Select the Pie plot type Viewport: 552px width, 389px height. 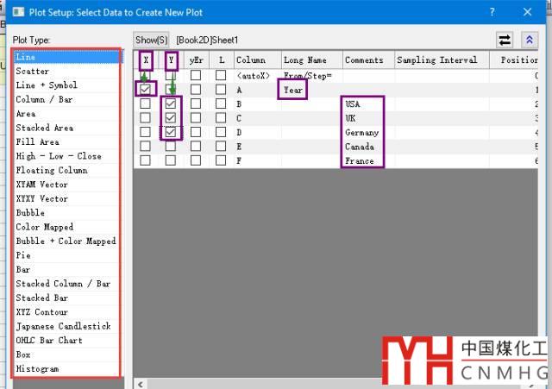click(23, 255)
